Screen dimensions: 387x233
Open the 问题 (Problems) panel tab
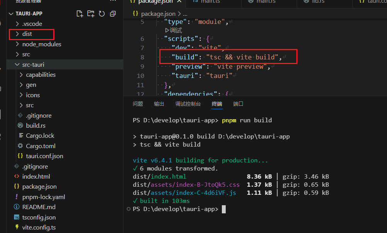(138, 104)
